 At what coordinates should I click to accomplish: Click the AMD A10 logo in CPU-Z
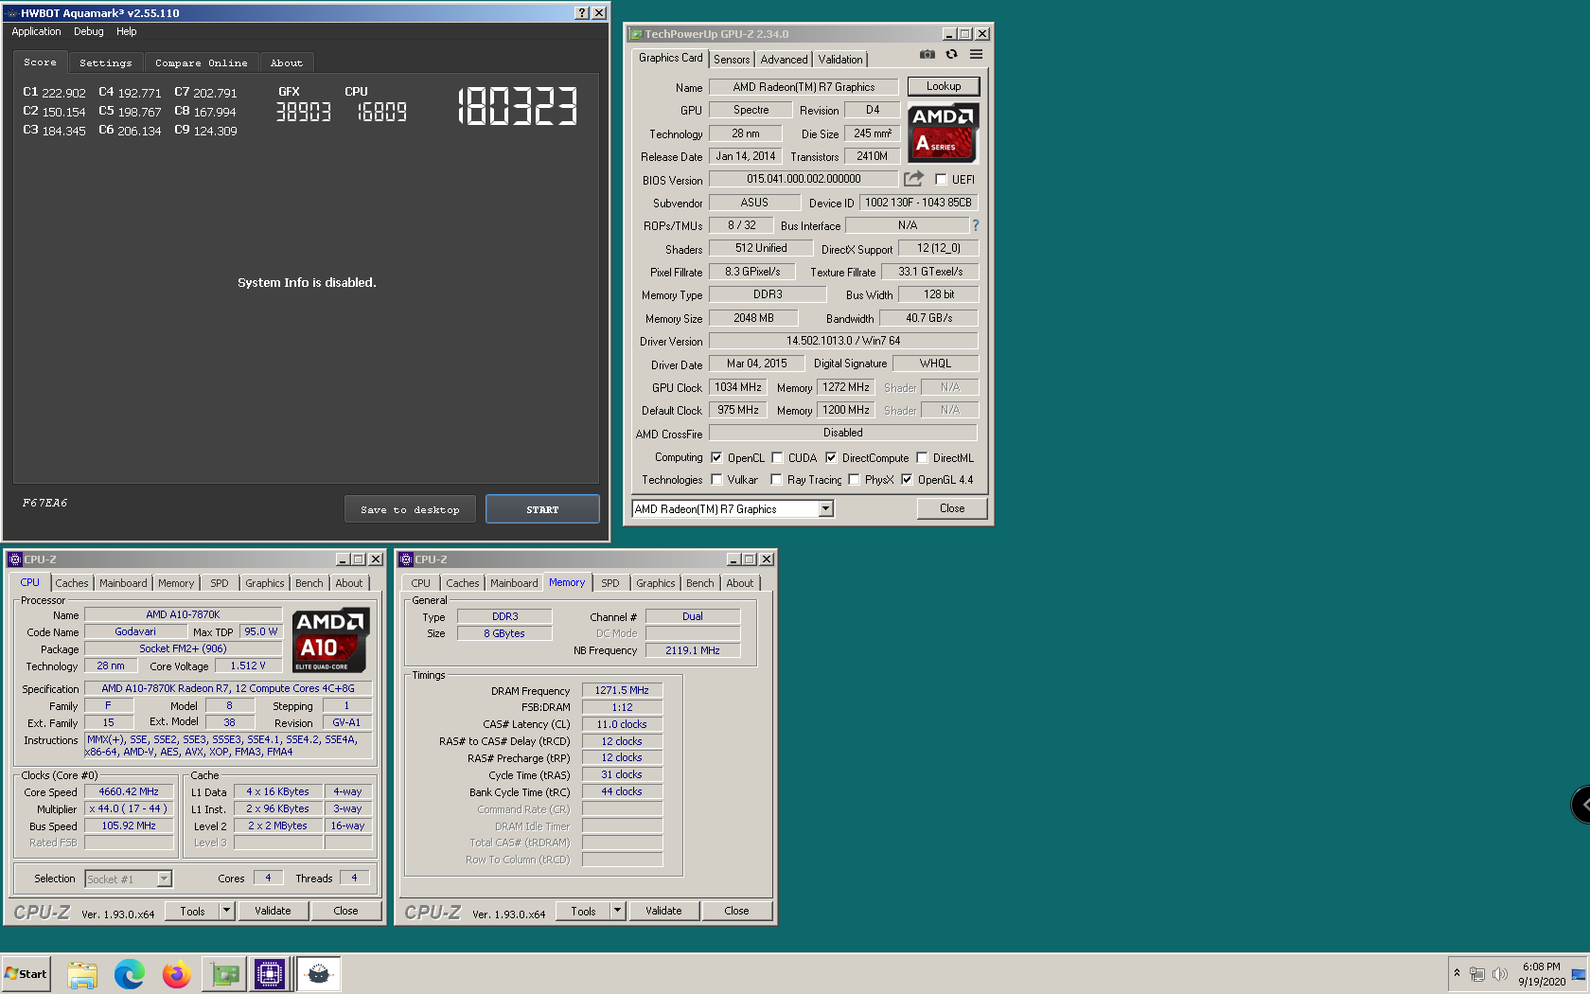[330, 640]
